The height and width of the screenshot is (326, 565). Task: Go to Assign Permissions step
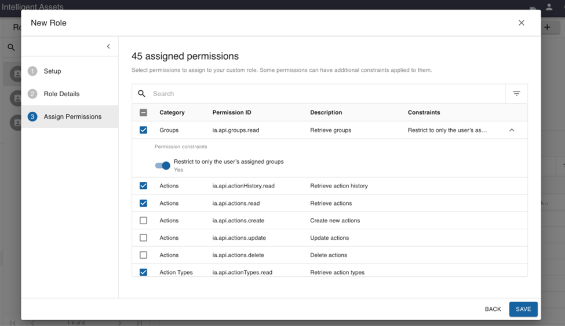coord(72,117)
